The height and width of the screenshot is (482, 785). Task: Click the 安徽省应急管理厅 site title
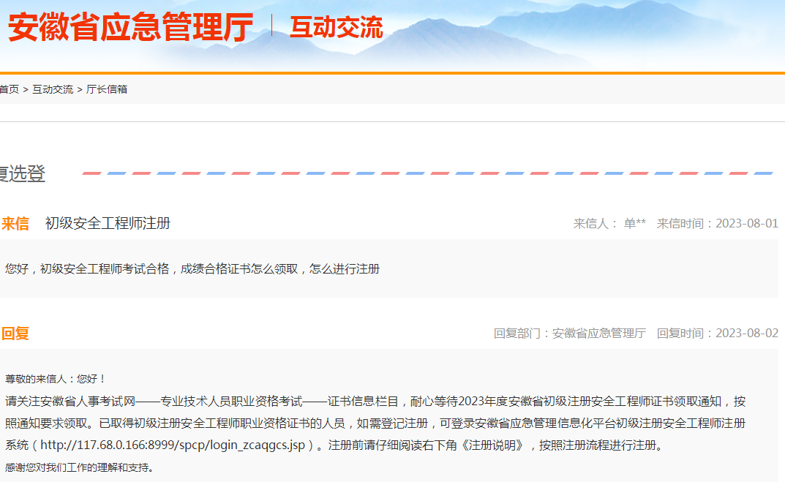click(x=130, y=28)
